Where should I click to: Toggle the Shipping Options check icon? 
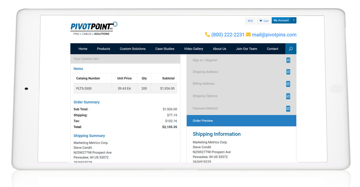coord(288,96)
